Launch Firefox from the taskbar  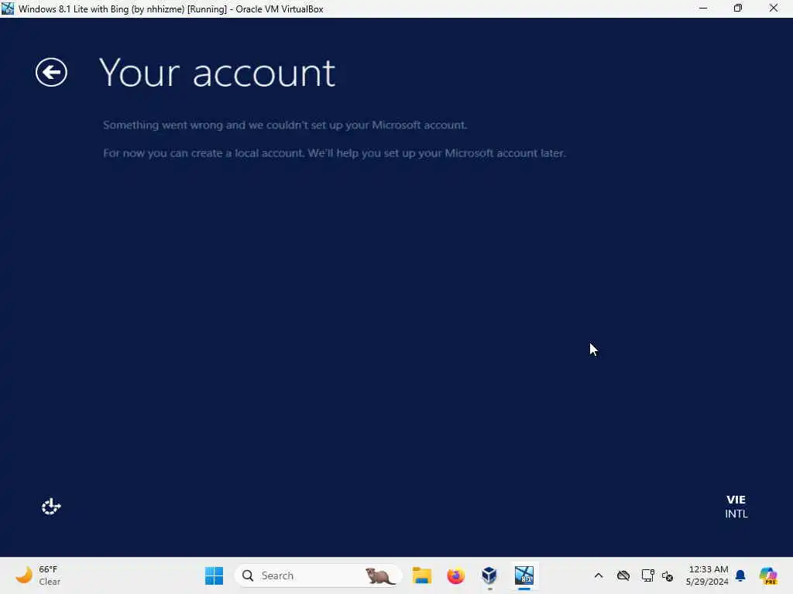(x=455, y=575)
